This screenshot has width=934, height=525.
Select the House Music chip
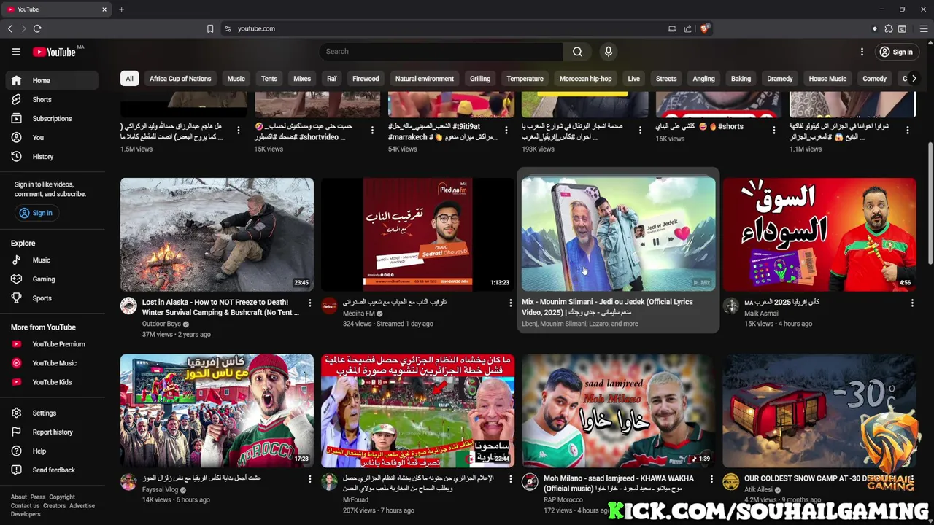pos(827,79)
